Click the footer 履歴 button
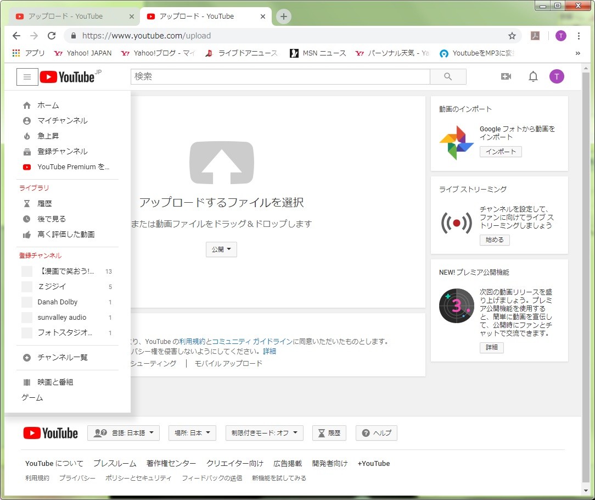 coord(329,433)
